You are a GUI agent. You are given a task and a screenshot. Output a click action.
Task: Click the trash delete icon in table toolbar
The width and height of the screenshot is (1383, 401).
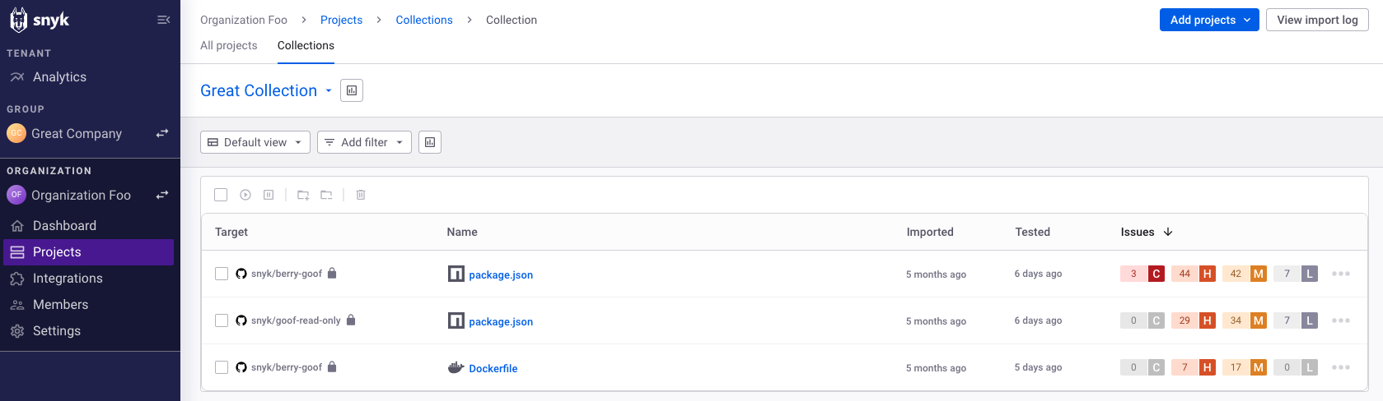tap(361, 195)
